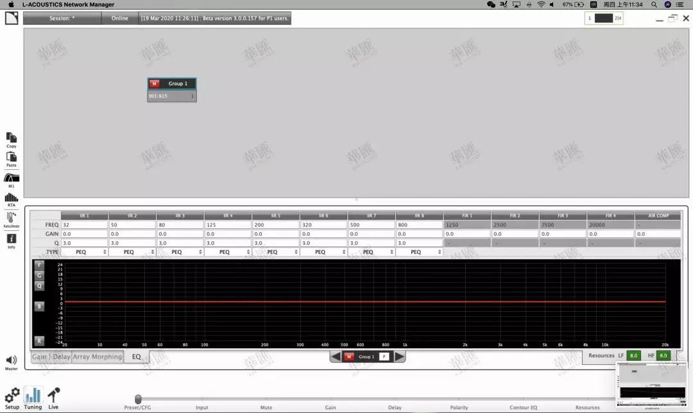Click the Input label on bottom bar
The height and width of the screenshot is (413, 693).
pyautogui.click(x=201, y=407)
